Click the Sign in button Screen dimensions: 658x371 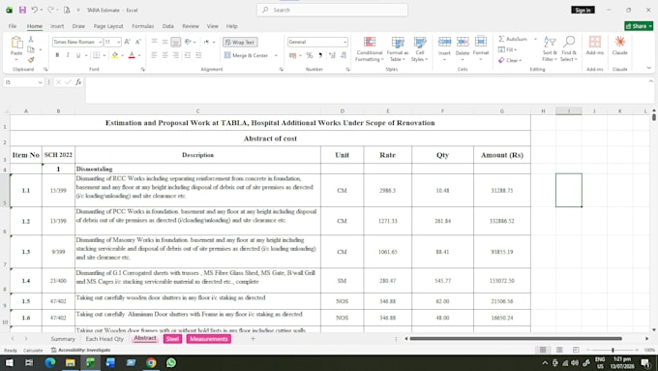(583, 10)
